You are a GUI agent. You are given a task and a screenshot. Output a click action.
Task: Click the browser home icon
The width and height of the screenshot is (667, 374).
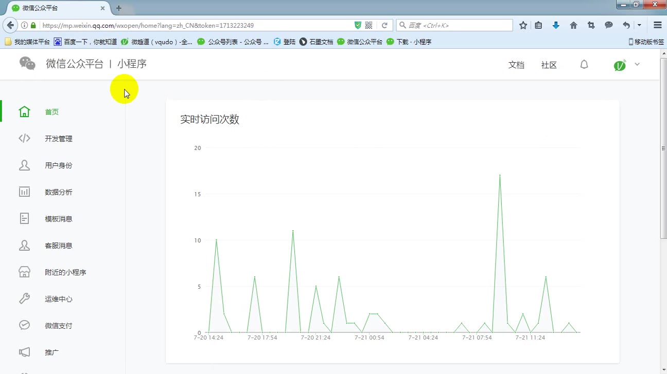click(573, 25)
